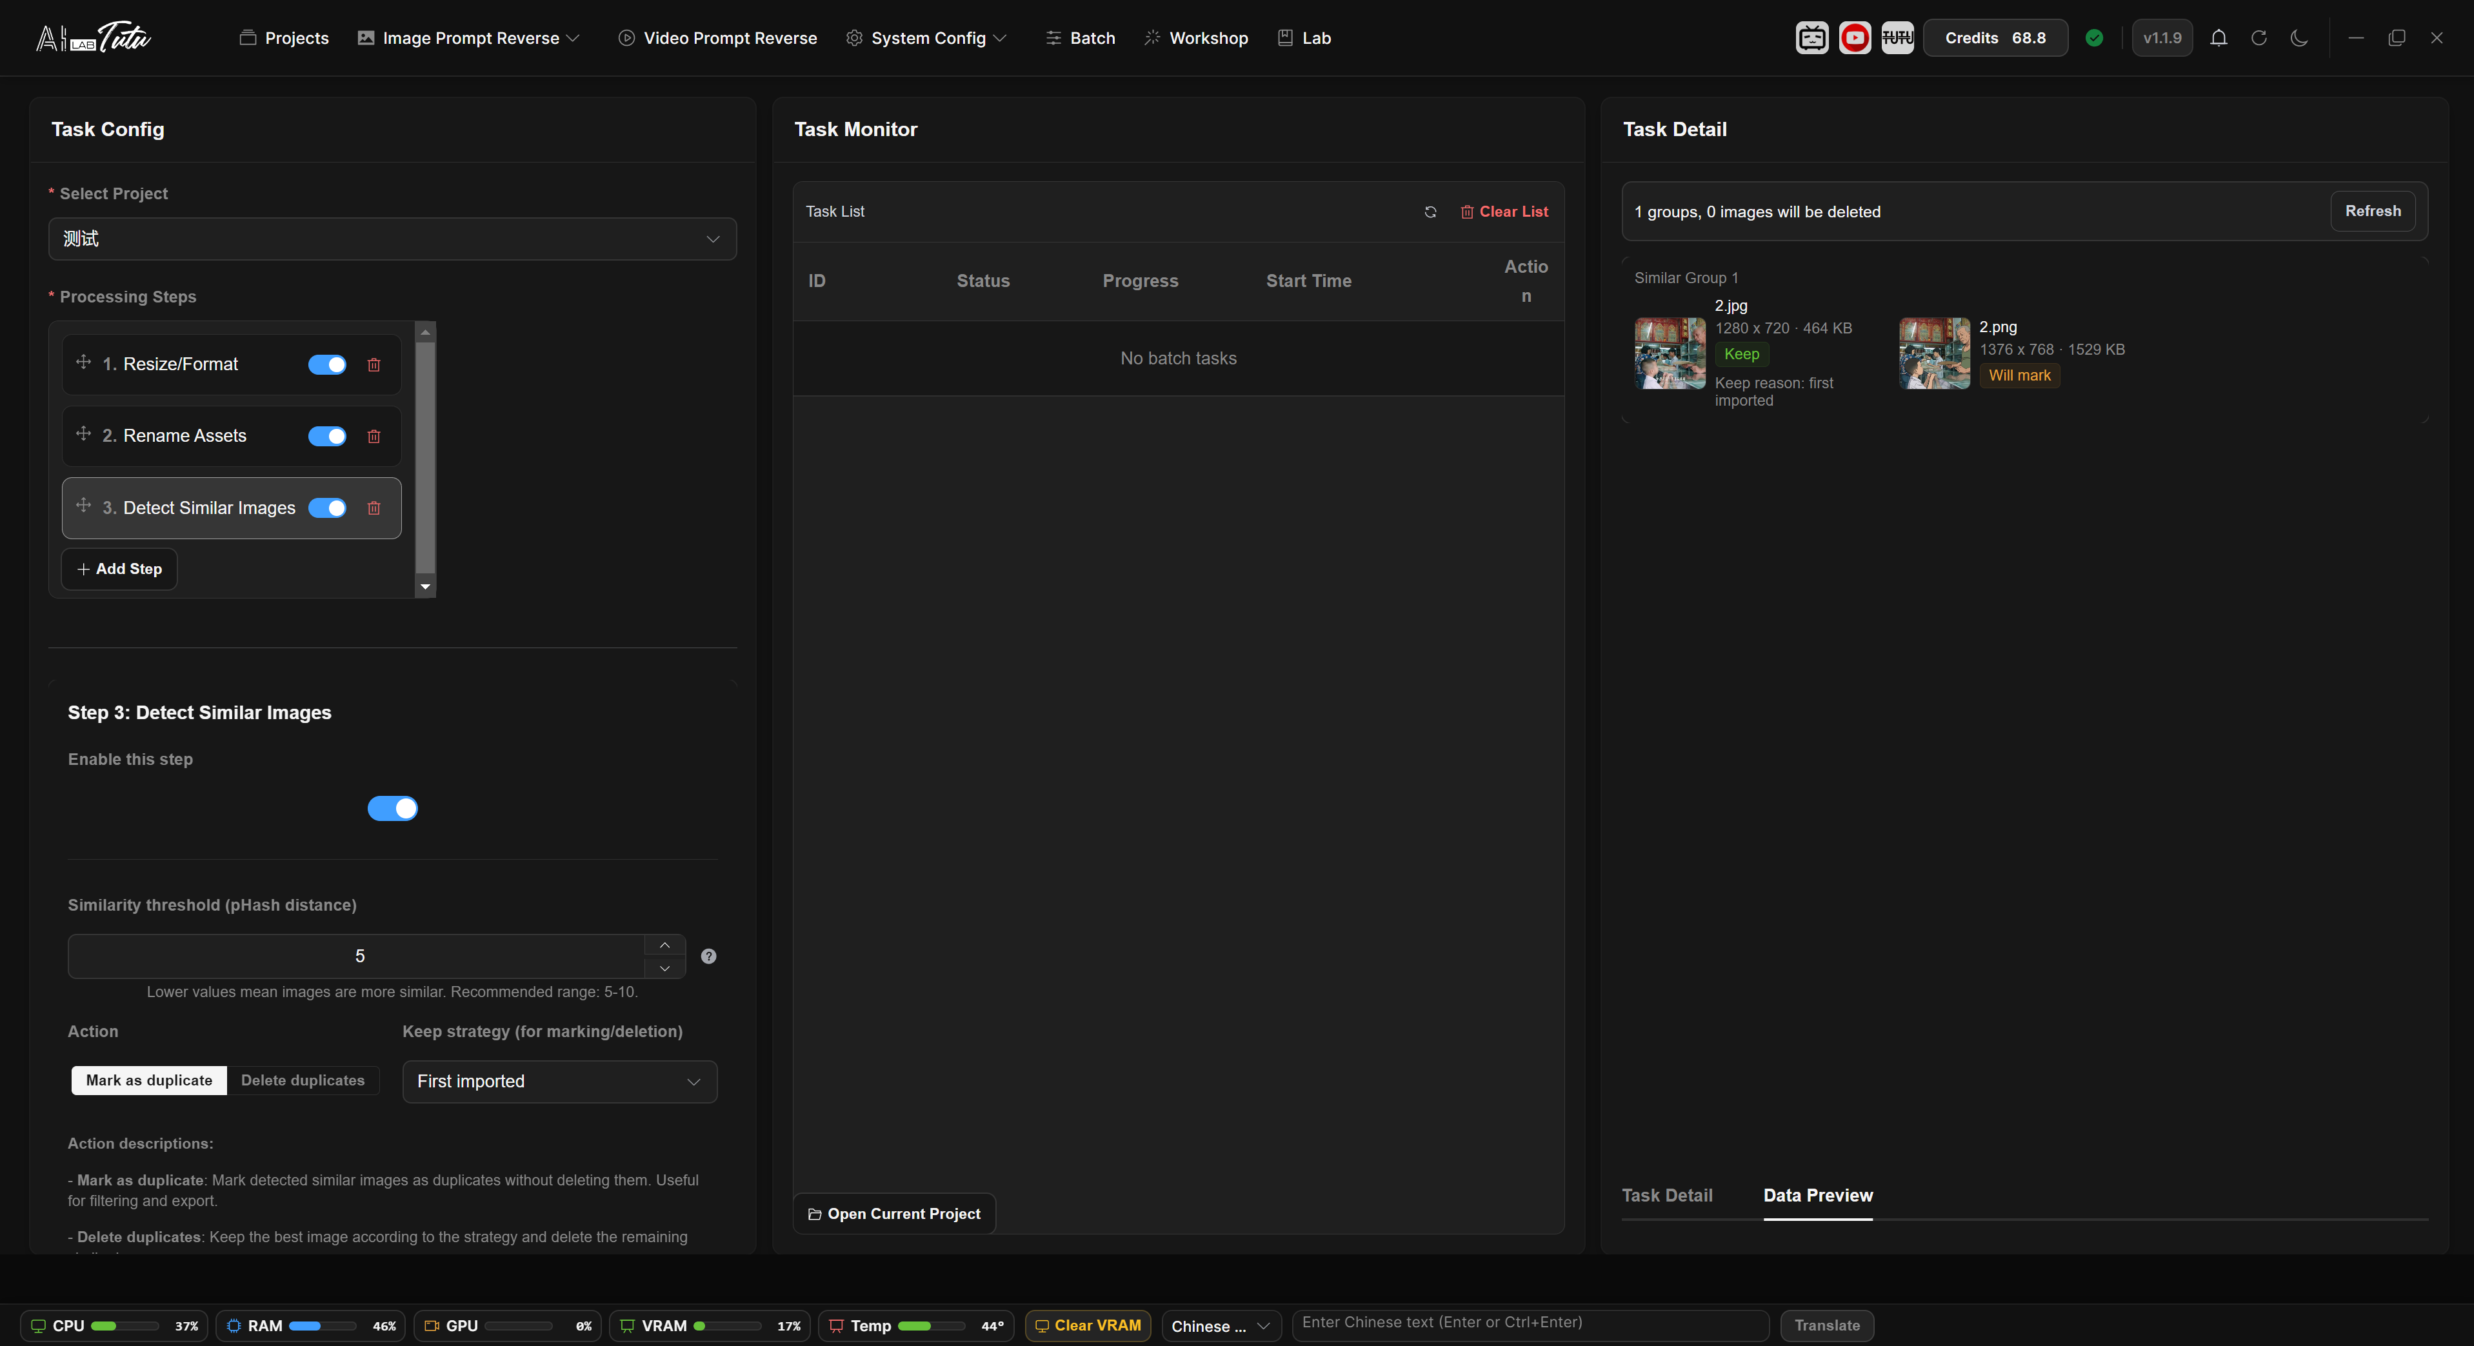The image size is (2474, 1346).
Task: Open the red YouTube icon
Action: pyautogui.click(x=1855, y=37)
